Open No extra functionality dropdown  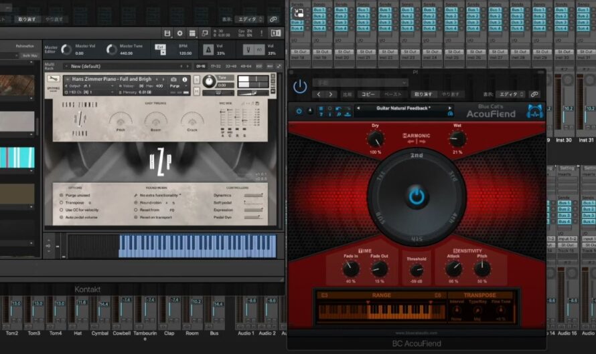[x=159, y=195]
